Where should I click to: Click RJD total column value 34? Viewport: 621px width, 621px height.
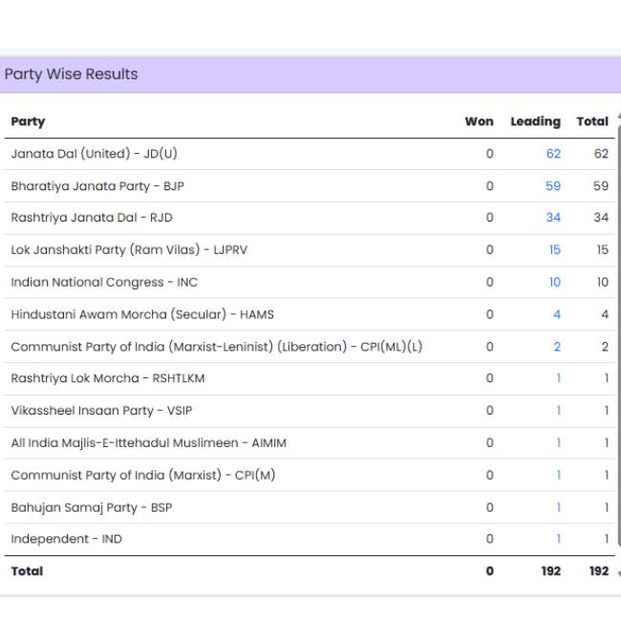click(601, 218)
